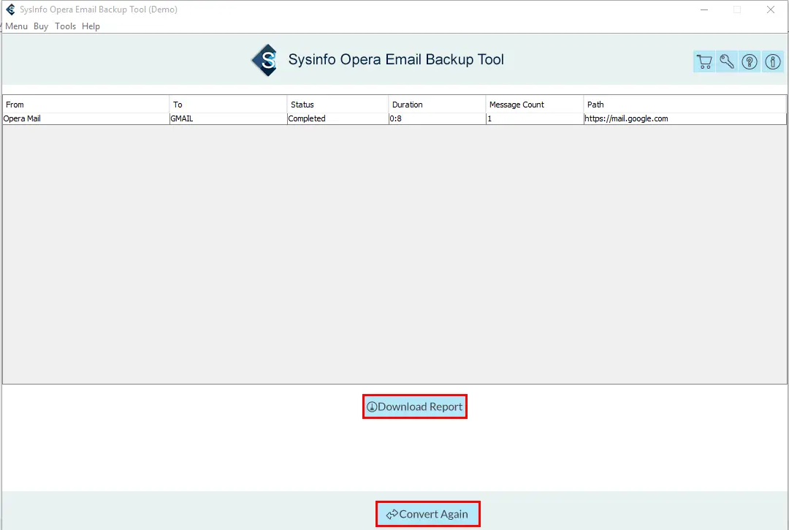This screenshot has width=789, height=530.
Task: Open the Buy menu
Action: coord(41,26)
